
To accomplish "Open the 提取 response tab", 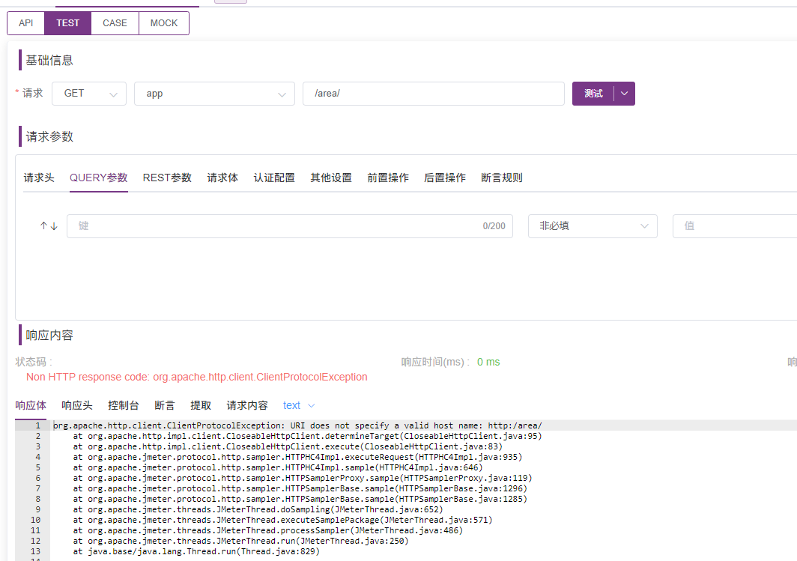I will click(x=200, y=405).
